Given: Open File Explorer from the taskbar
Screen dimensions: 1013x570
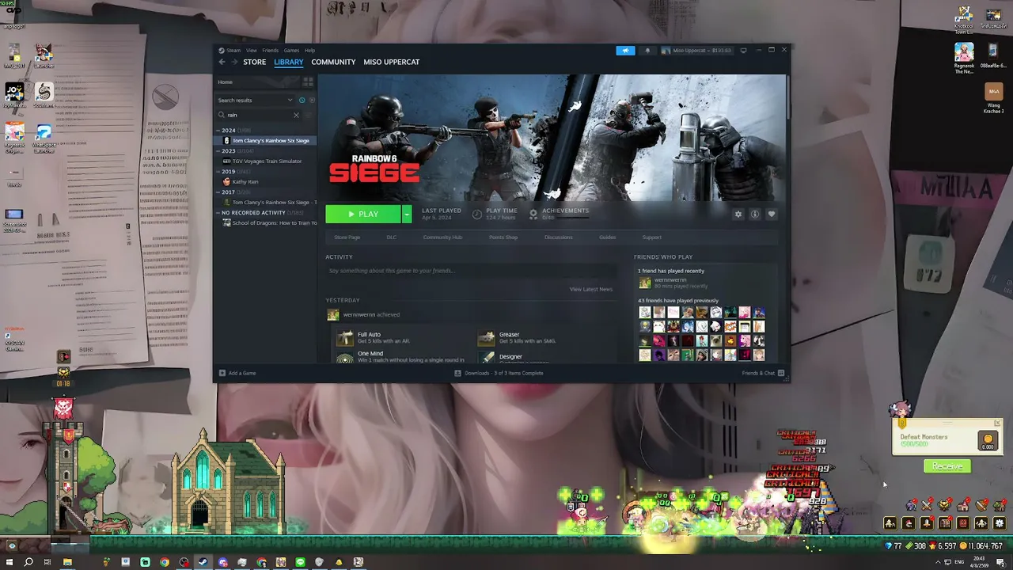Looking at the screenshot, I should [x=67, y=562].
